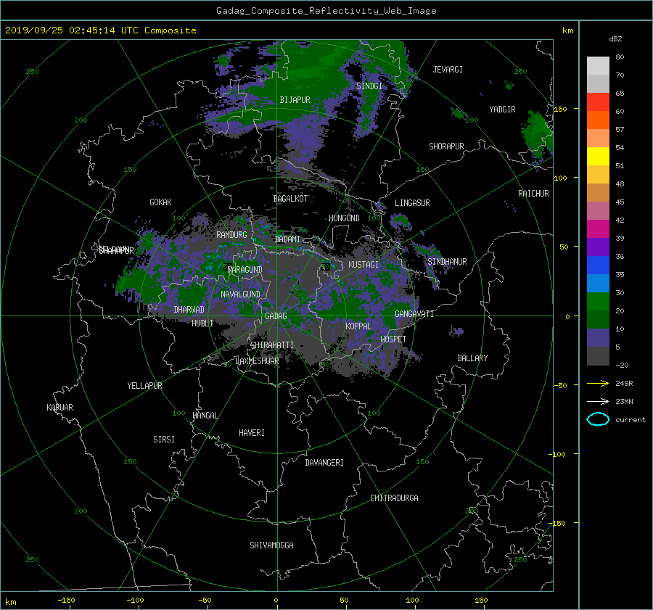Click the BADAMI city label
The image size is (653, 610).
tap(287, 239)
